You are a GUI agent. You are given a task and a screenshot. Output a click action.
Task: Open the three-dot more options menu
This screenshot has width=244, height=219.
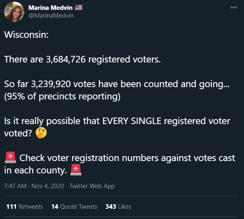(234, 7)
